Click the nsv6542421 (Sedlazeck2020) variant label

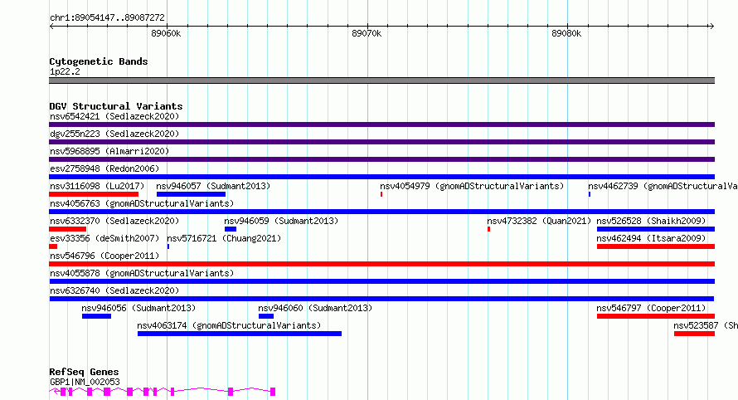click(x=114, y=116)
